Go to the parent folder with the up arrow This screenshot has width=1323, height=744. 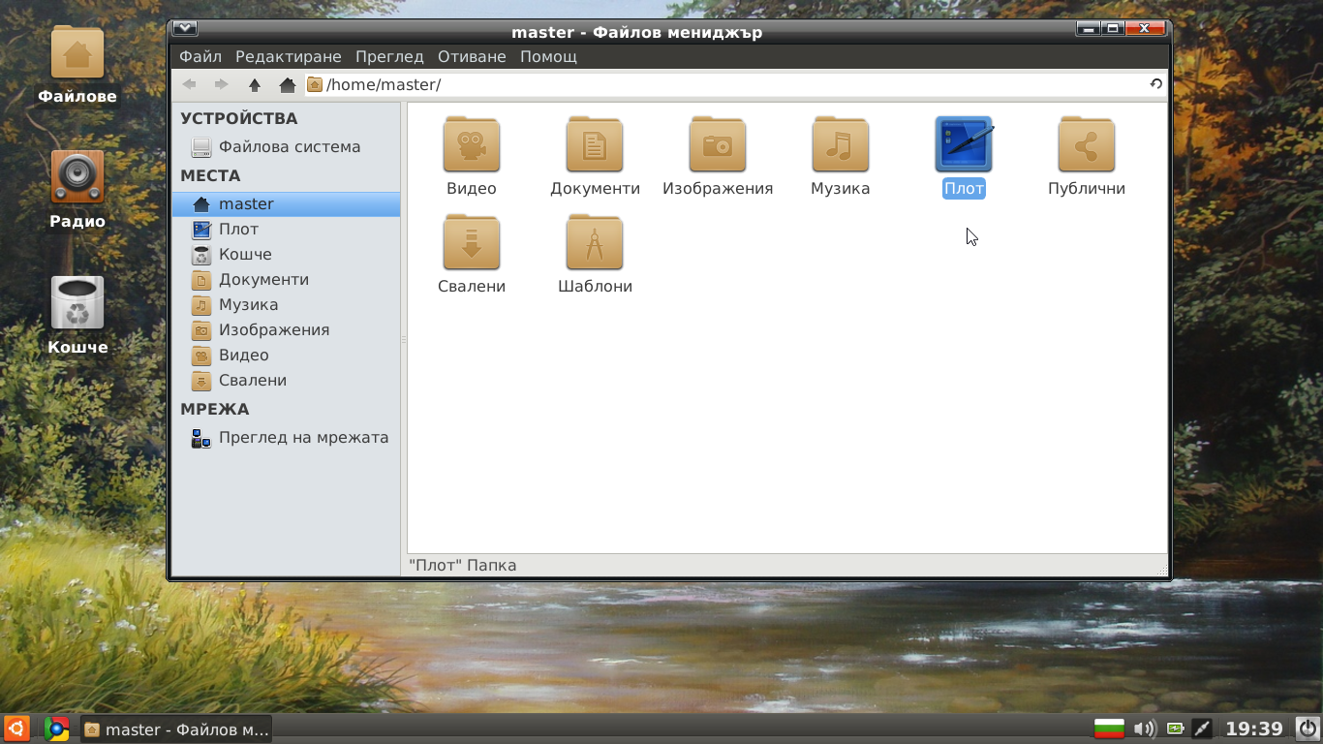[255, 85]
